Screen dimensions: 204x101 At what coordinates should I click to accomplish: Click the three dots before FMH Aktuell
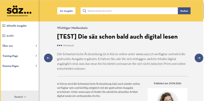(x=59, y=45)
